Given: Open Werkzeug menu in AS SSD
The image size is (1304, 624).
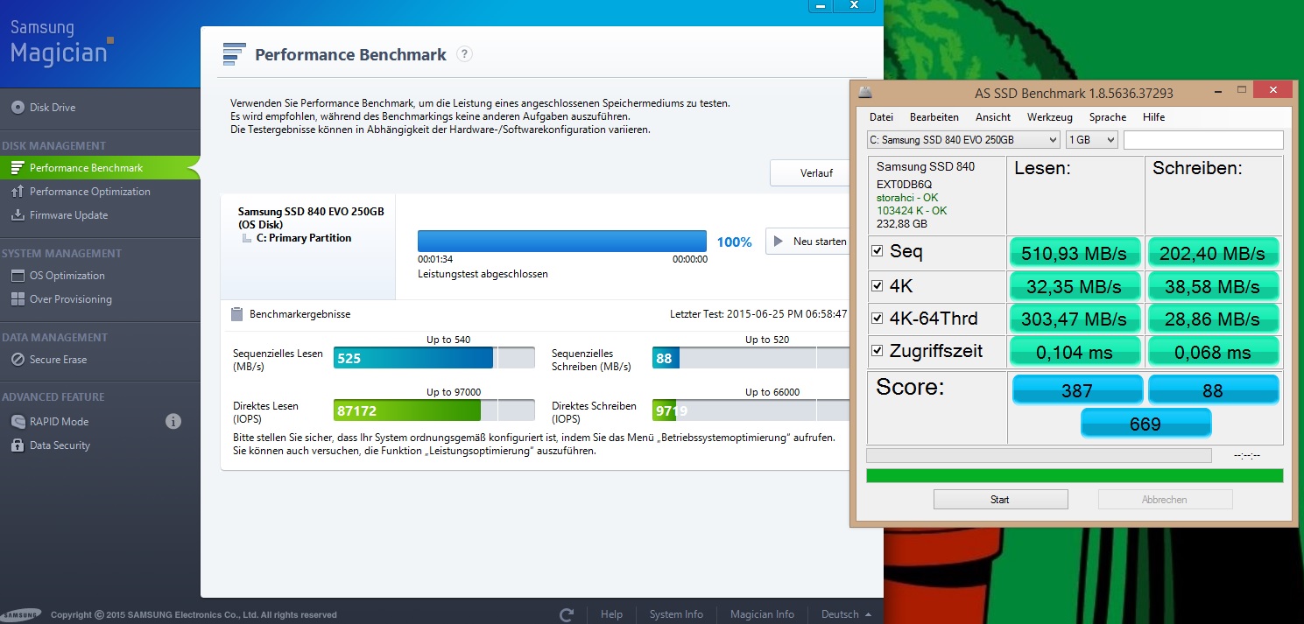Looking at the screenshot, I should [x=1050, y=117].
